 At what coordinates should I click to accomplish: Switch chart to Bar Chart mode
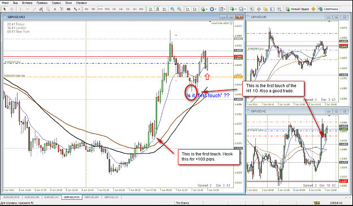point(151,9)
